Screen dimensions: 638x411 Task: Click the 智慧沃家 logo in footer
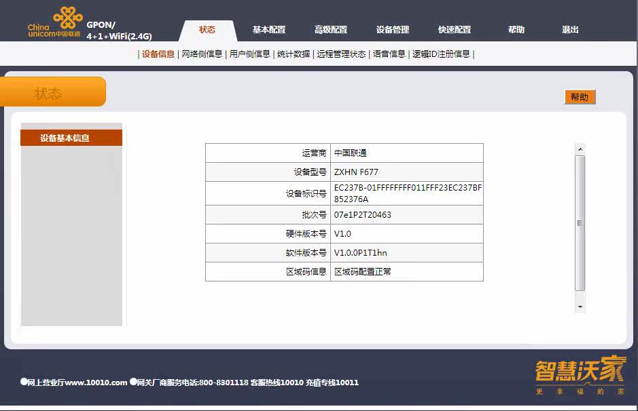coord(581,375)
